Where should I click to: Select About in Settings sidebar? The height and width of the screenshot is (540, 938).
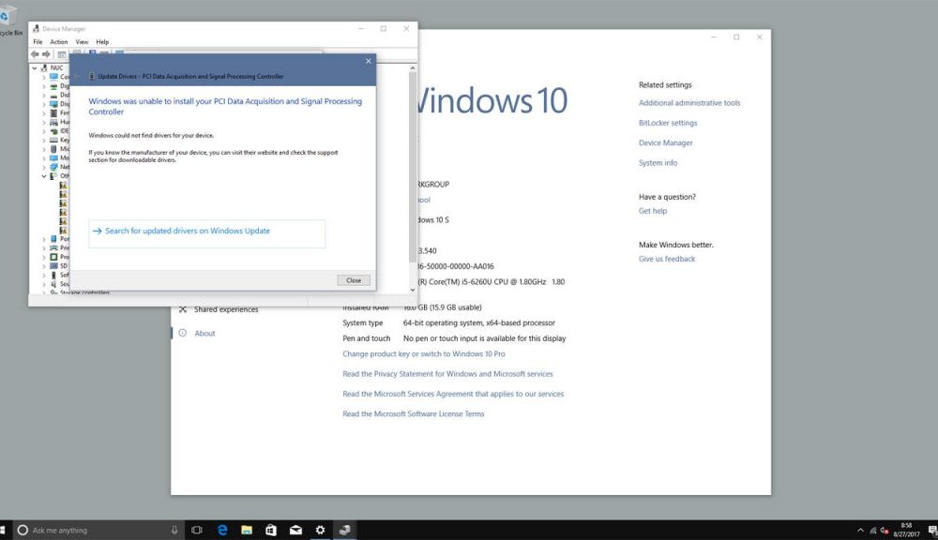204,333
